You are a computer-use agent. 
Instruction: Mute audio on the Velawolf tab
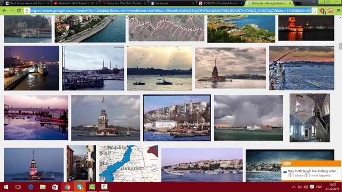[92, 3]
